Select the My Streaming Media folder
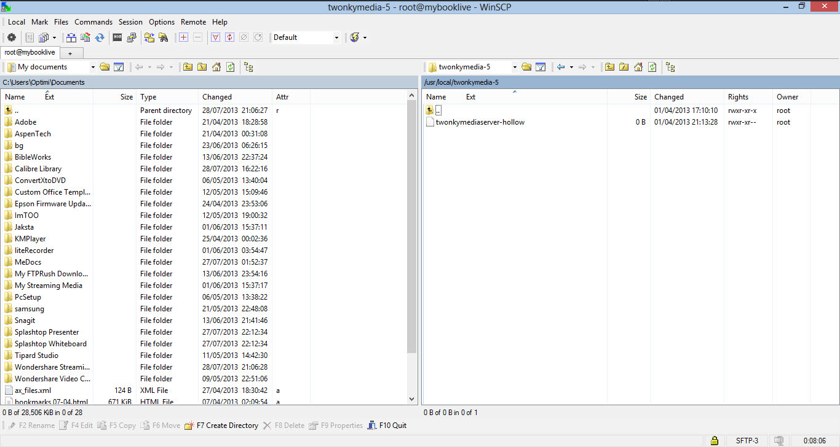840x447 pixels. point(49,286)
